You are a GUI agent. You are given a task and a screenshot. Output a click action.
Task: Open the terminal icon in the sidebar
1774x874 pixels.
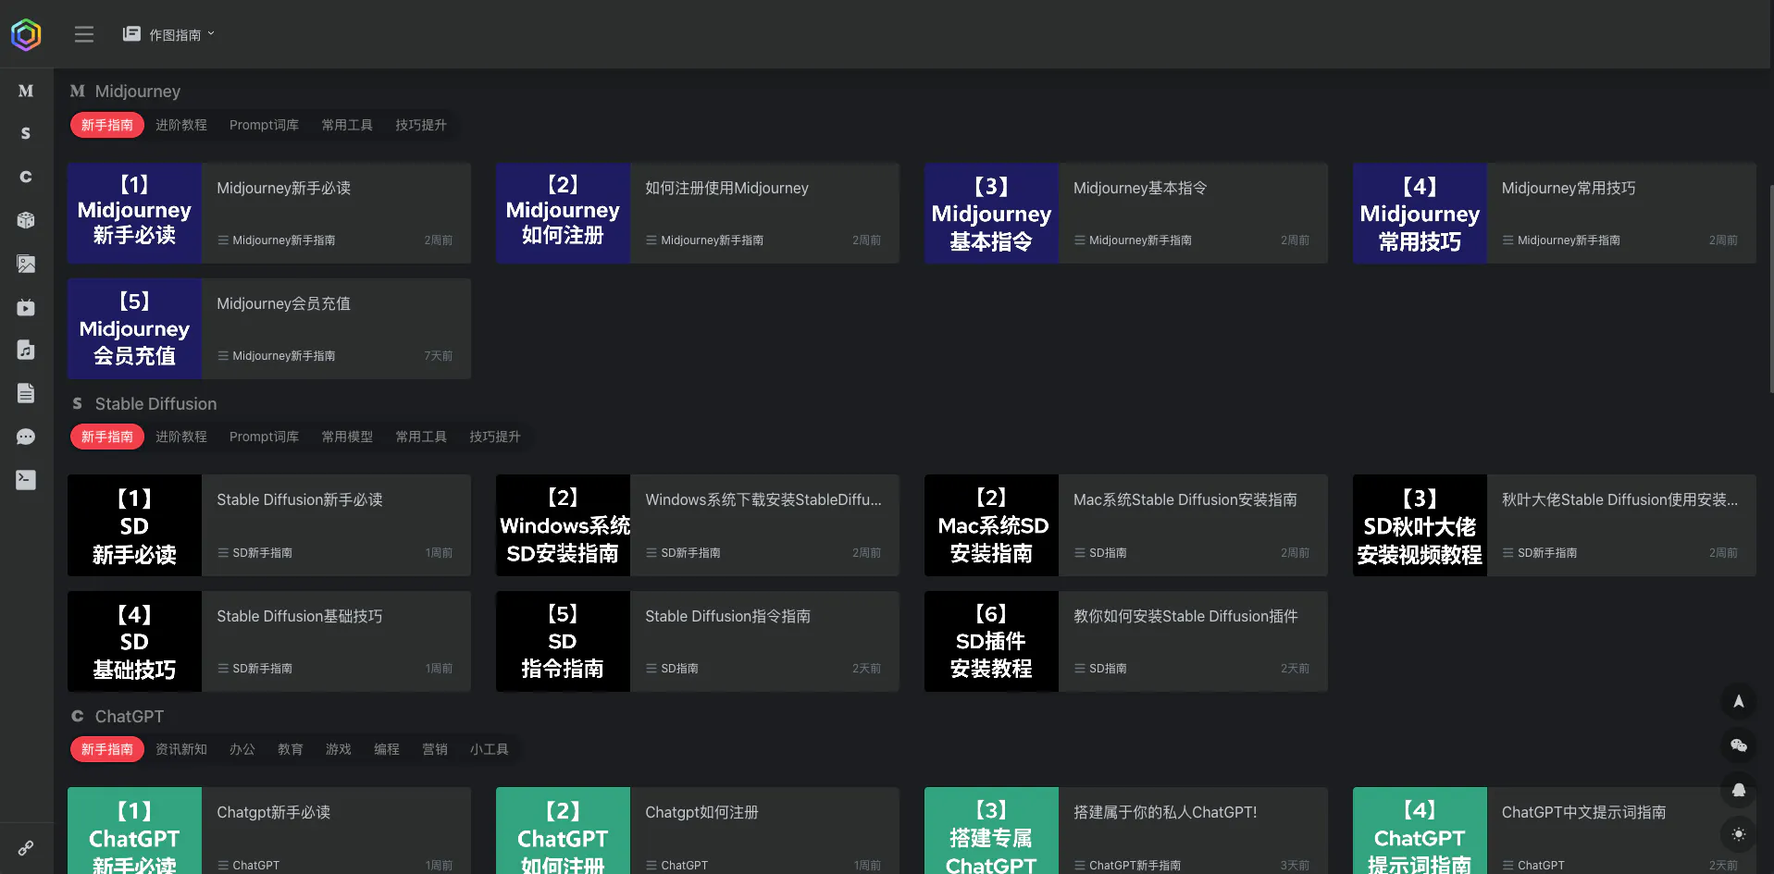click(x=26, y=479)
